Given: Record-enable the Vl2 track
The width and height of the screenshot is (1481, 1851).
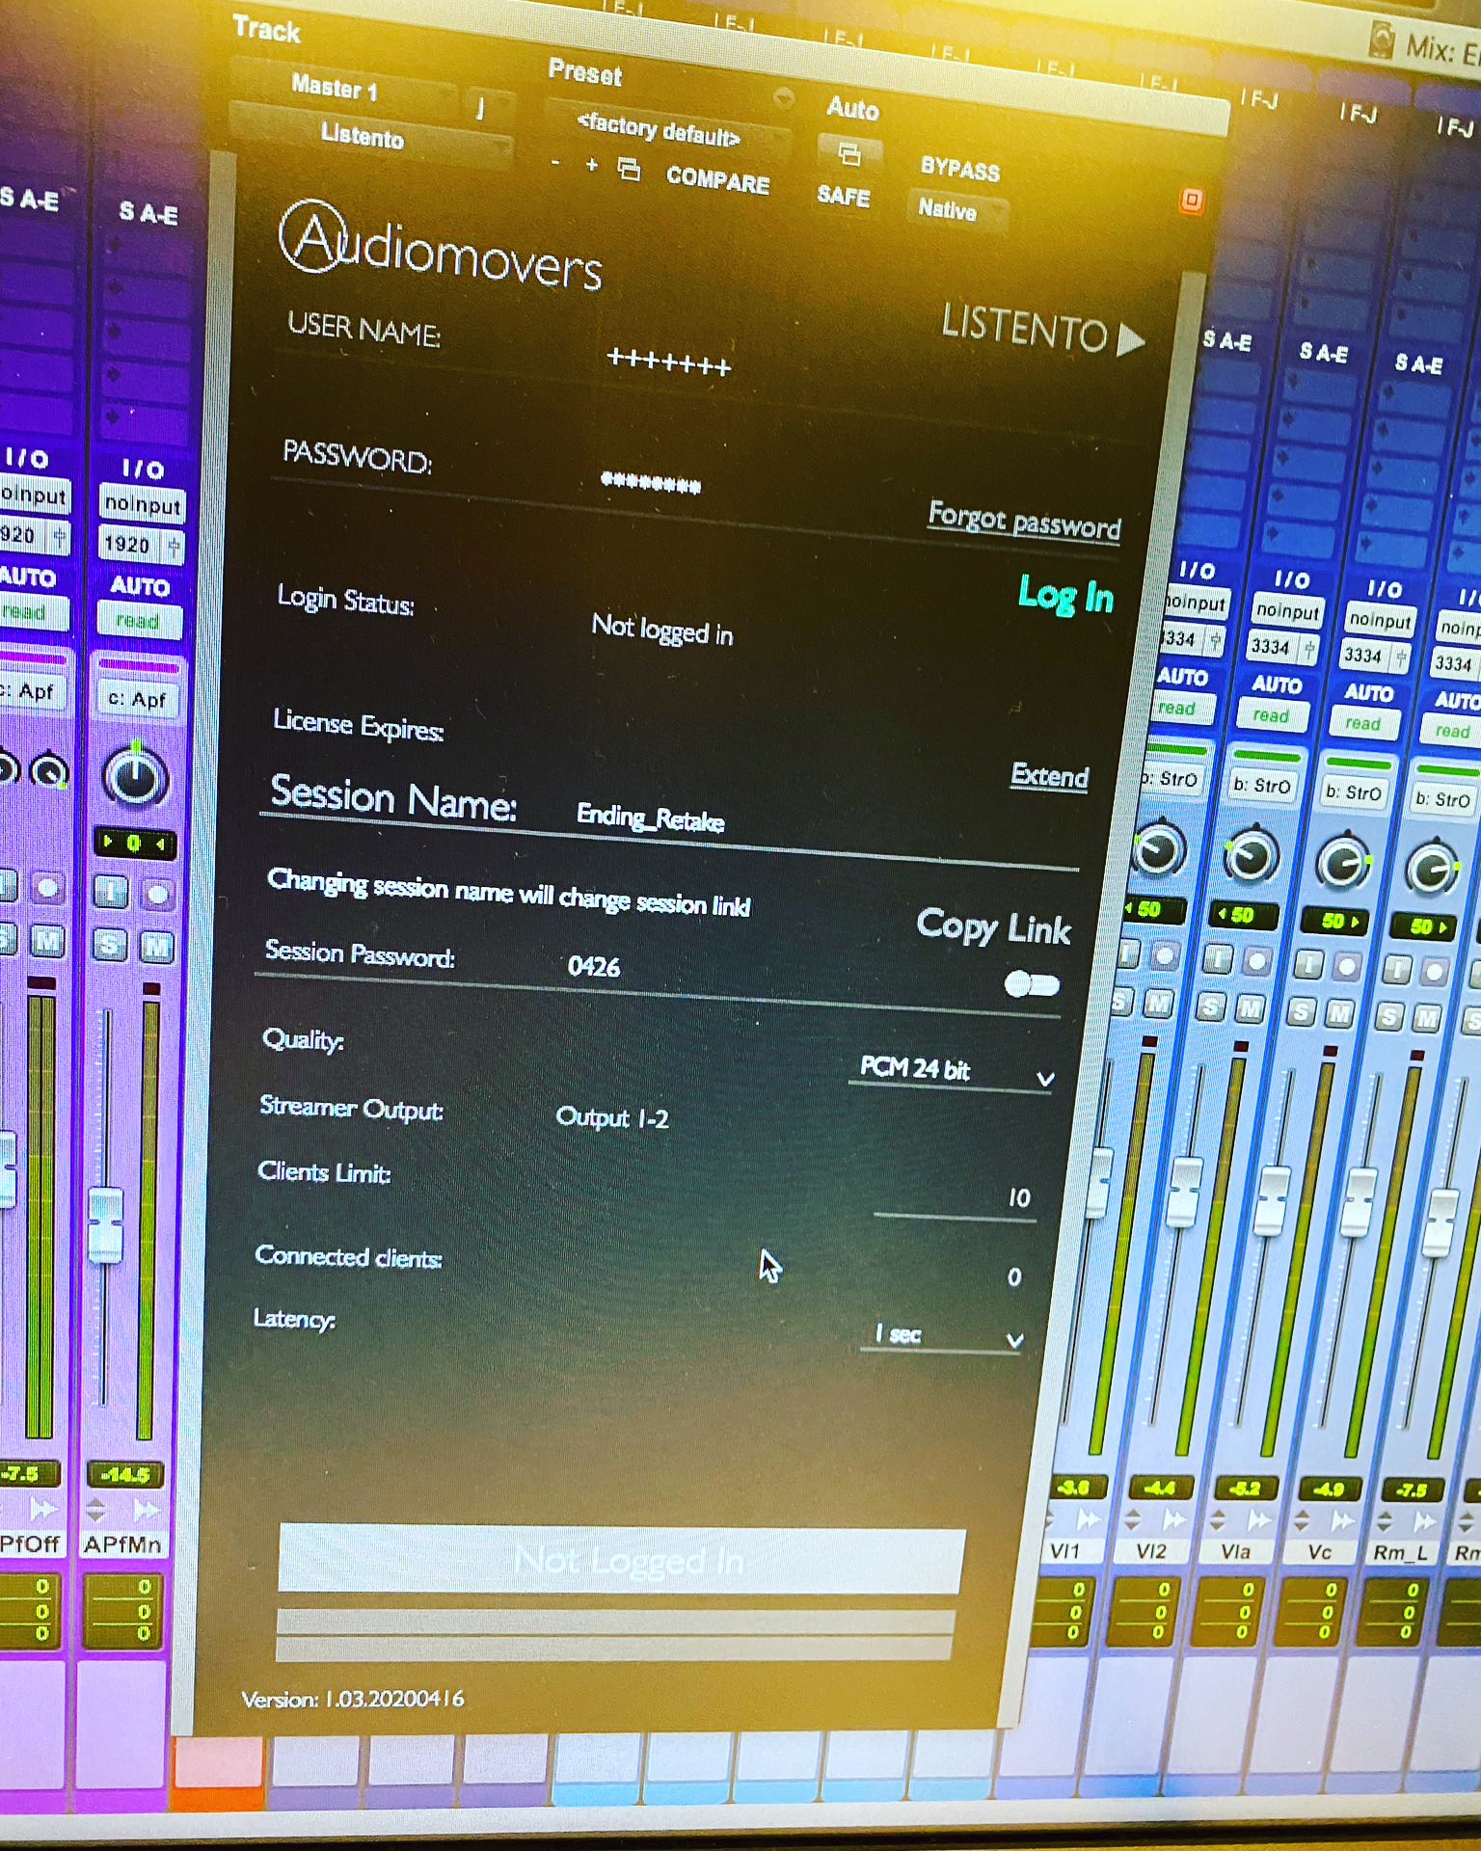Looking at the screenshot, I should coord(1255,961).
